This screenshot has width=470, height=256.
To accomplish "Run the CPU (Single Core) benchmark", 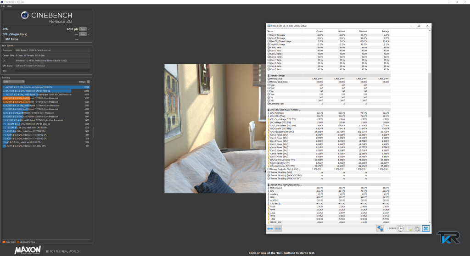I will (83, 34).
